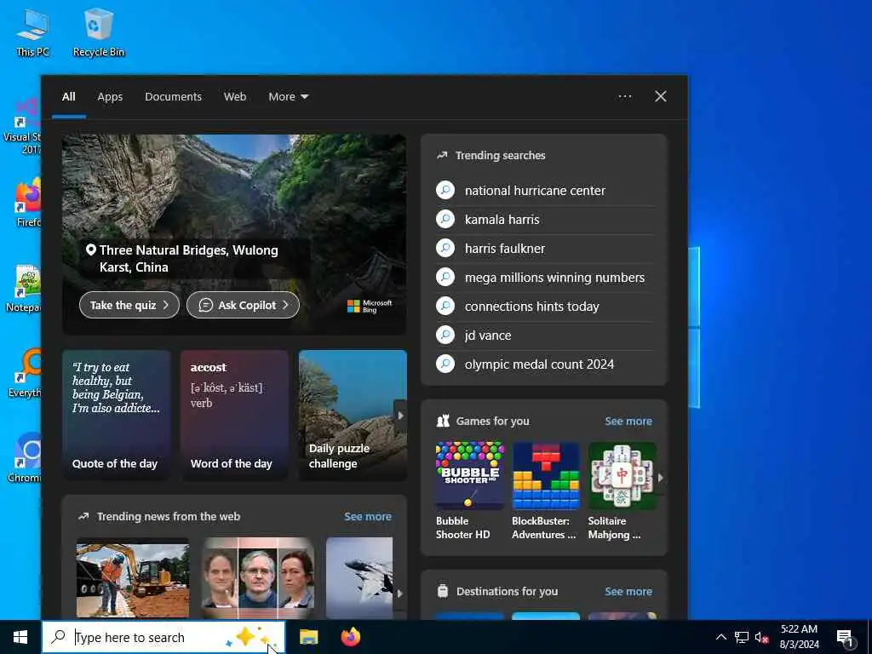Open the notification center icon
This screenshot has width=872, height=654.
point(846,638)
